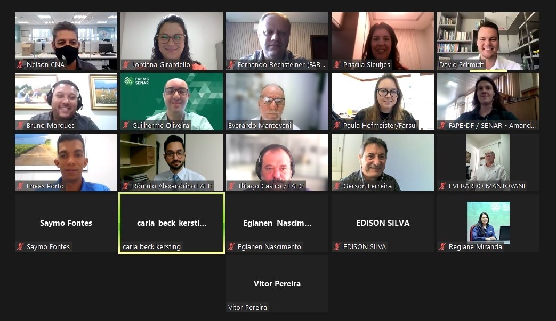Viewport: 556px width, 321px height.
Task: Click muted mic icon beside Paula Hofmeister/Farsul
Action: pyautogui.click(x=337, y=125)
